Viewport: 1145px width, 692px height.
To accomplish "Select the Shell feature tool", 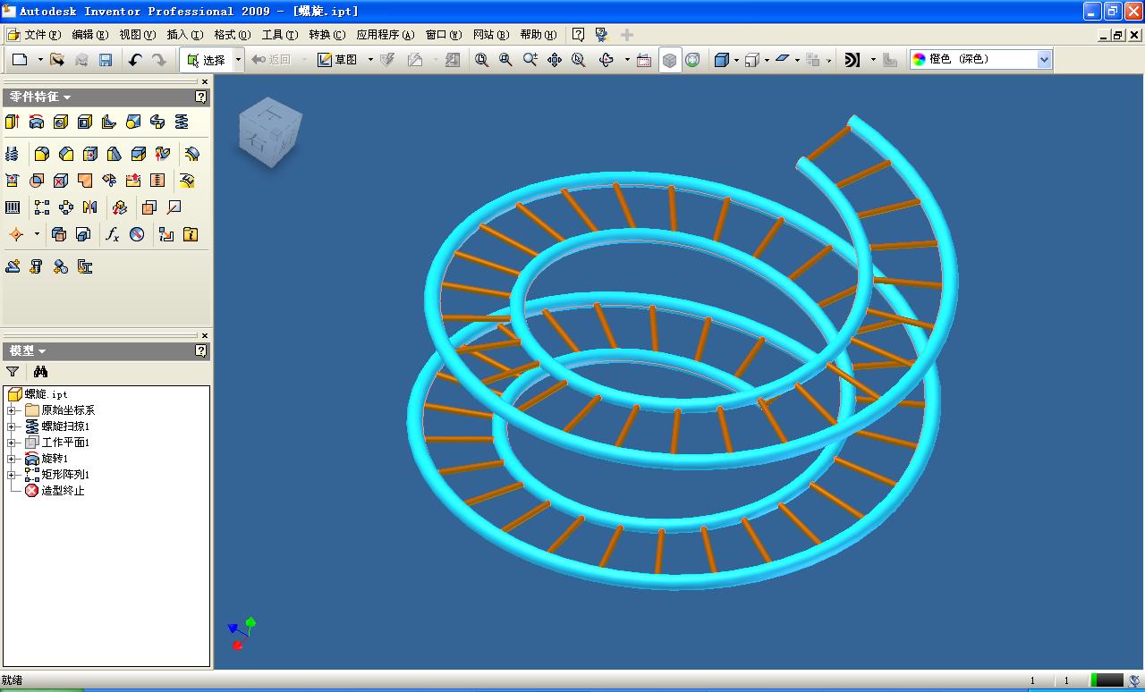I will click(x=85, y=122).
